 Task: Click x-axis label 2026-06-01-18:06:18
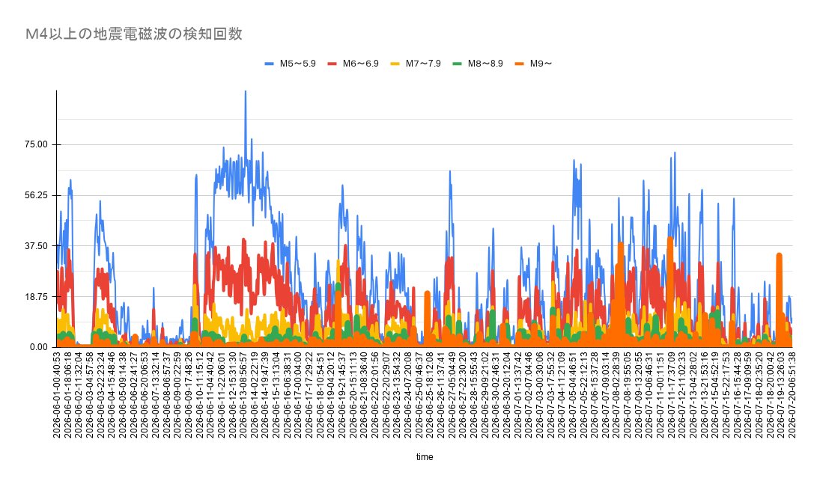click(x=67, y=395)
